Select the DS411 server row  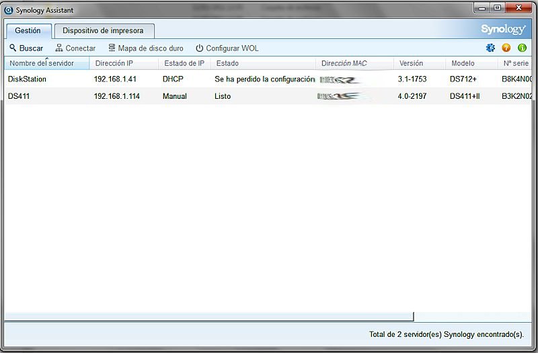click(268, 96)
